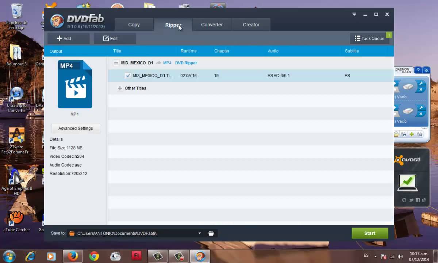
Task: Open Adobe Flash from taskbar
Action: coord(137,256)
